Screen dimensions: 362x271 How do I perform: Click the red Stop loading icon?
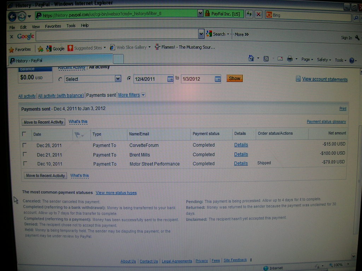click(x=258, y=14)
